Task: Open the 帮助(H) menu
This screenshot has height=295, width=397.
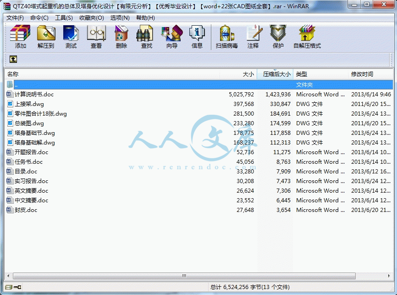Action: click(145, 18)
